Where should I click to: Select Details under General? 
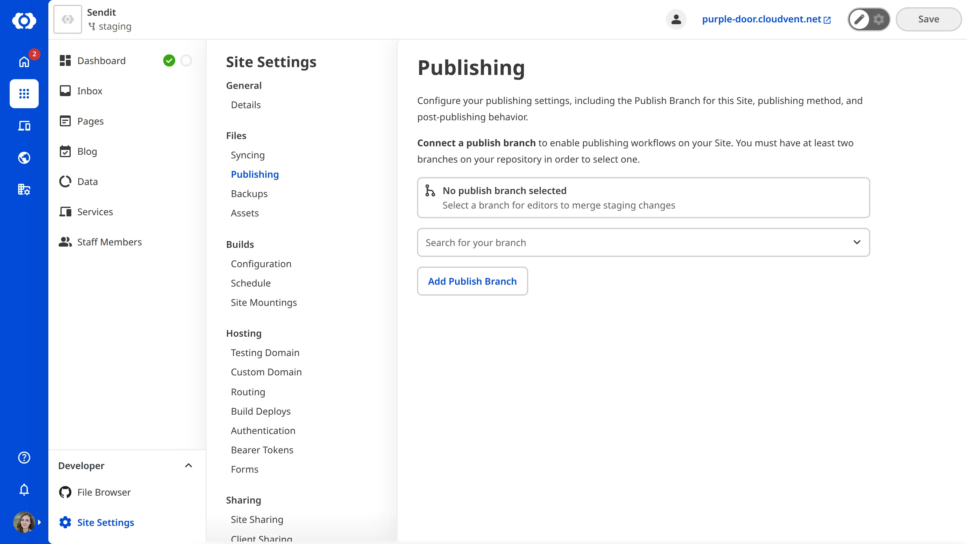[x=246, y=105]
